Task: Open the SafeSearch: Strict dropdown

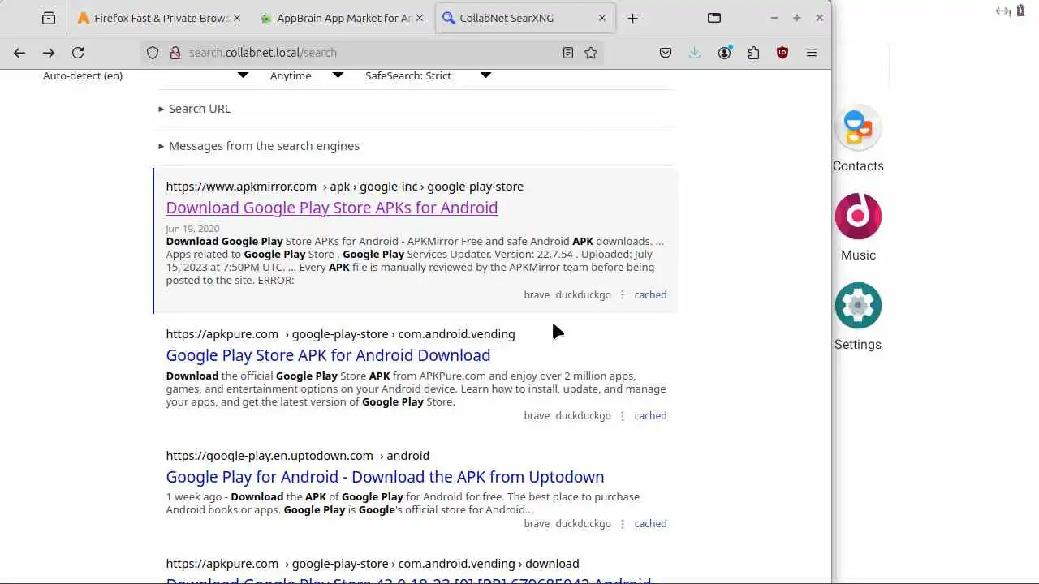Action: pos(428,75)
